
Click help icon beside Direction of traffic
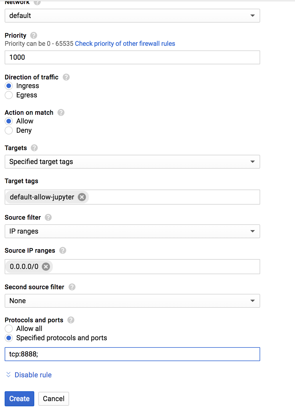(x=66, y=77)
